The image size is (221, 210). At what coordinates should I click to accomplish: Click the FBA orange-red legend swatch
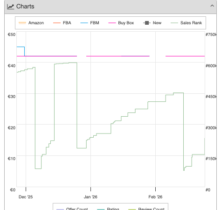click(57, 23)
